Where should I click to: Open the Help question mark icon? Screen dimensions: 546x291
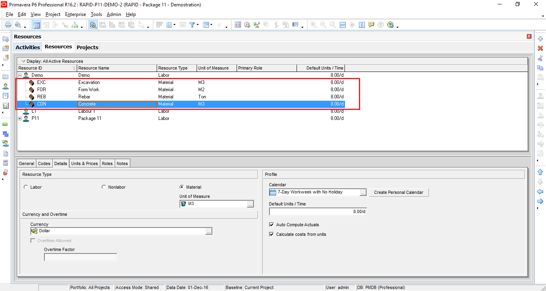pos(381,25)
